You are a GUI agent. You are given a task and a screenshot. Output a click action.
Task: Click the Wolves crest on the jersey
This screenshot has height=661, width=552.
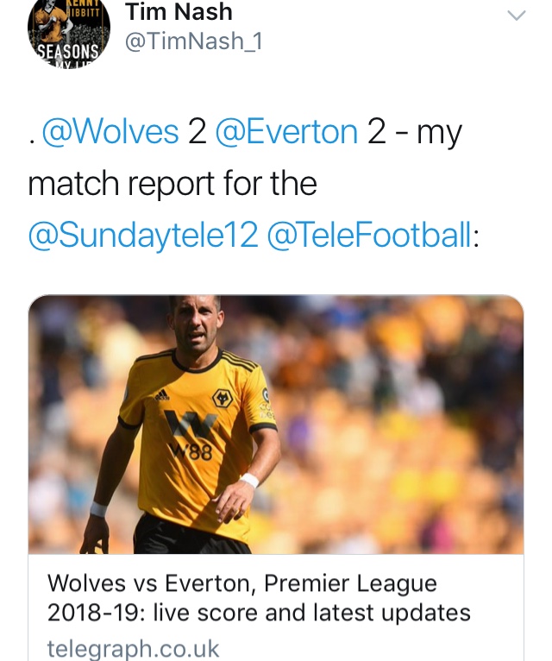[223, 398]
